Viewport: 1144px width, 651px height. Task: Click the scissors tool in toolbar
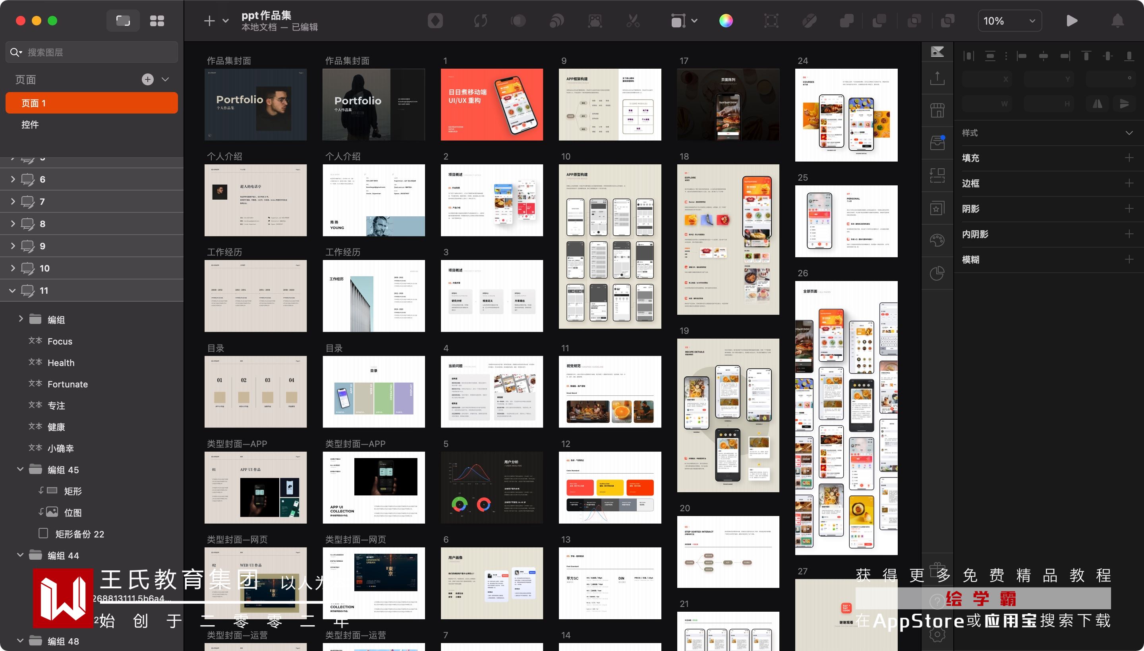(x=633, y=21)
